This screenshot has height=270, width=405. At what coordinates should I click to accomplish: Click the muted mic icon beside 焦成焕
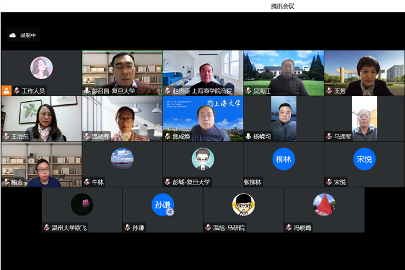[x=168, y=136]
